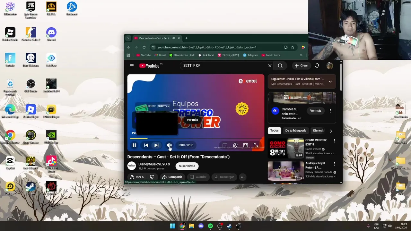411x231 pixels.
Task: Clear the YouTube search text
Action: click(x=270, y=66)
